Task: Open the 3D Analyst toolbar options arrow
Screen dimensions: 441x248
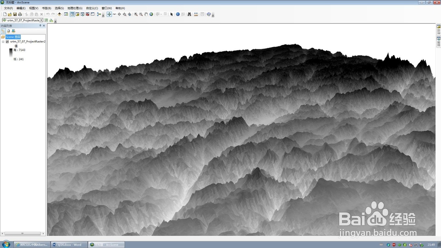Action: (x=56, y=21)
